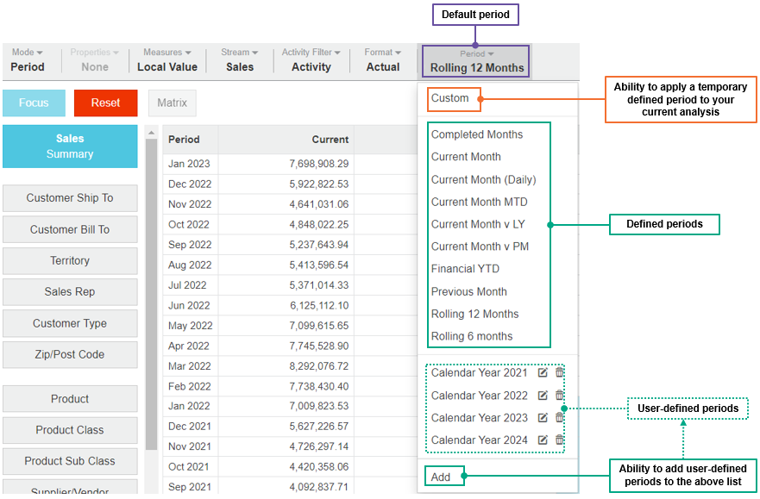Select the Dec 2022 row
Image resolution: width=760 pixels, height=499 pixels.
290,184
